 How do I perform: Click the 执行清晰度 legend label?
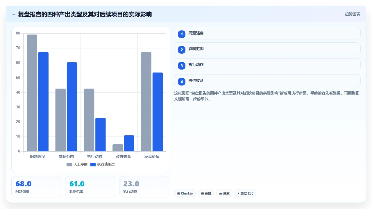[x=106, y=165]
